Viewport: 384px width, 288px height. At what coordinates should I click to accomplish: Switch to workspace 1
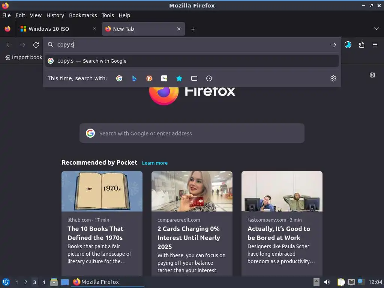tap(16, 282)
